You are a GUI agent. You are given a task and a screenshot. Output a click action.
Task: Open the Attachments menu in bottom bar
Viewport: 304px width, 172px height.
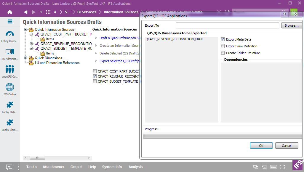(x=53, y=167)
